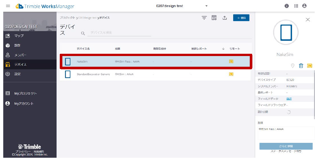Expand the 0207design test project dropdown
The height and width of the screenshot is (160, 317).
pos(206,6)
